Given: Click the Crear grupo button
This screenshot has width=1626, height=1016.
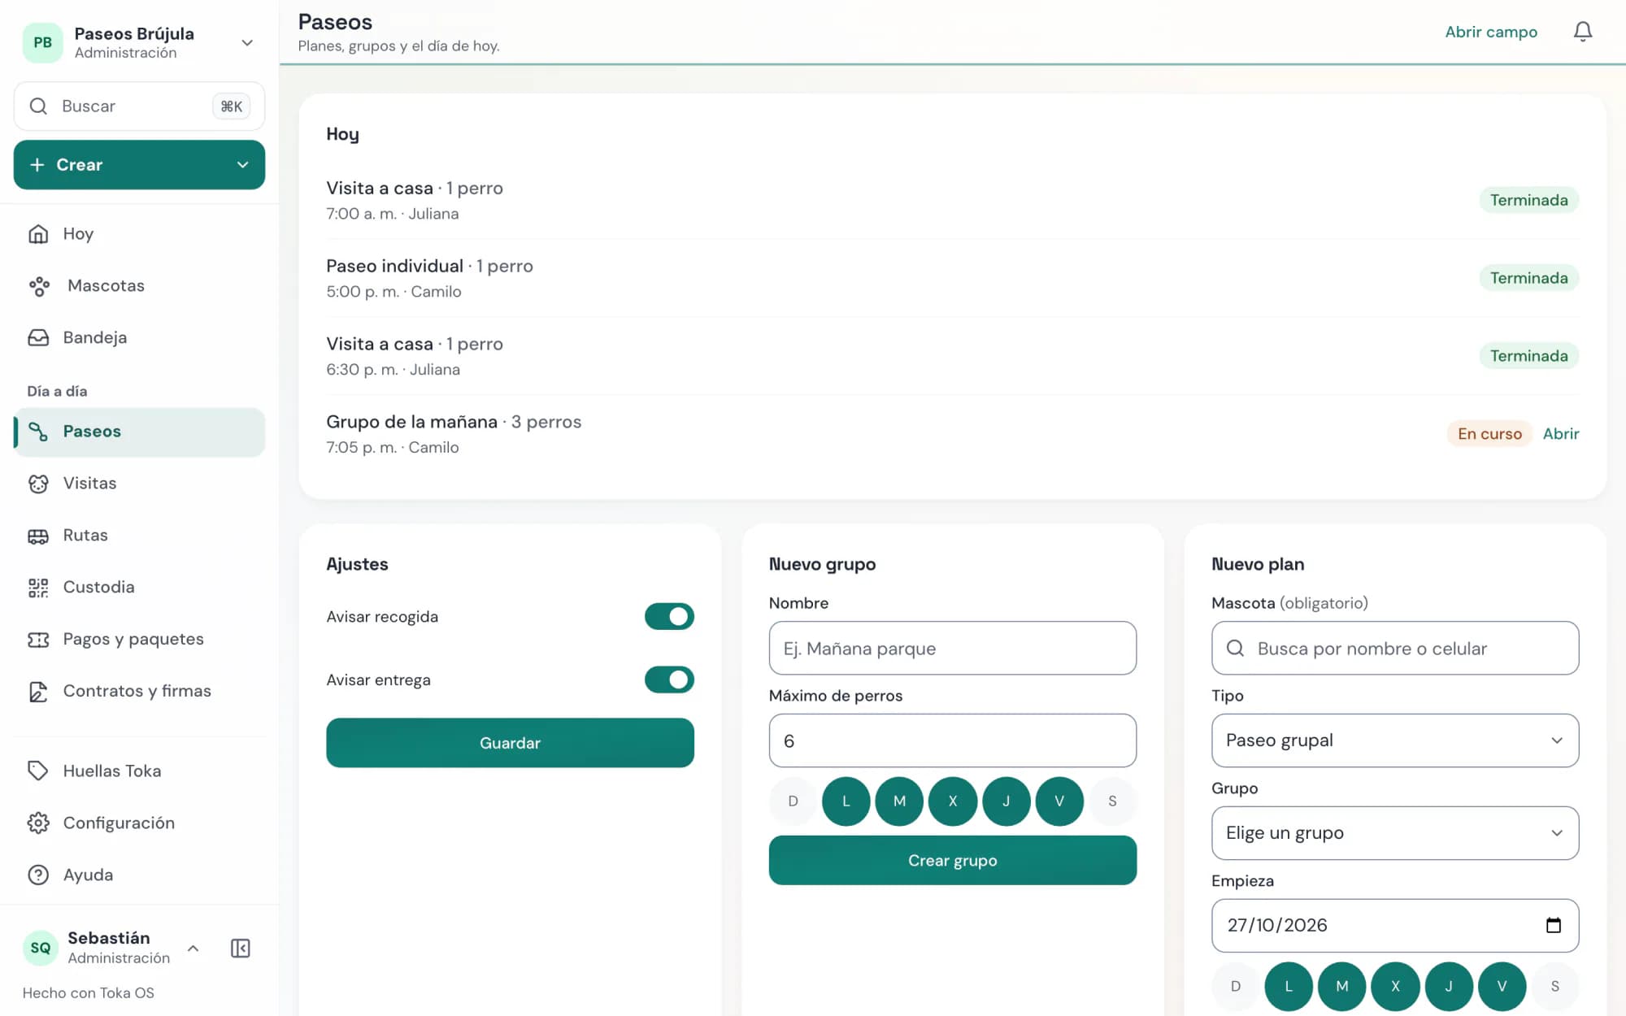Looking at the screenshot, I should tap(953, 861).
